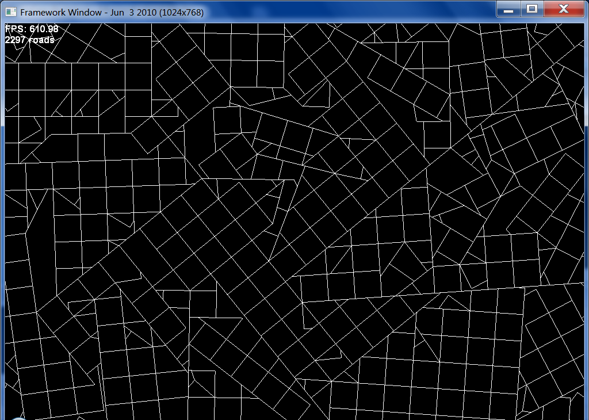
Task: Minimize the Framework Window
Action: point(508,9)
